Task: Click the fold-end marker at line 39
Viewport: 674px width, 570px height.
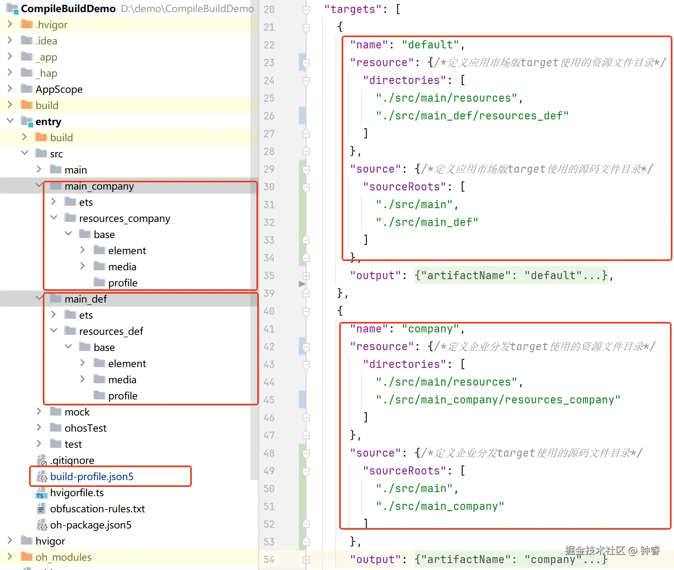Action: tap(306, 294)
